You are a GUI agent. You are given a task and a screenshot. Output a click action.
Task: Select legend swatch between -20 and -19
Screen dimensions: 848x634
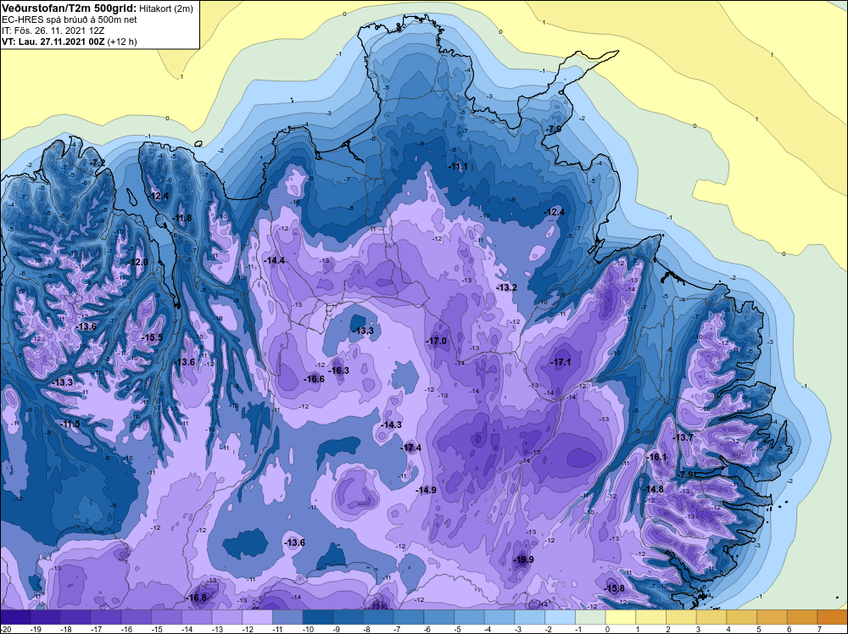point(15,617)
